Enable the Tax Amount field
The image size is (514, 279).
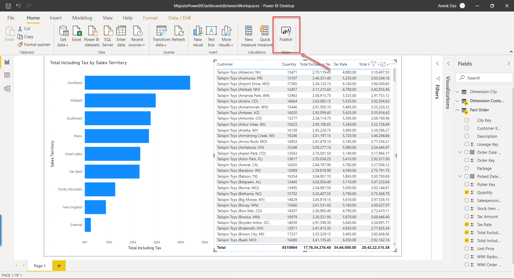click(x=467, y=216)
